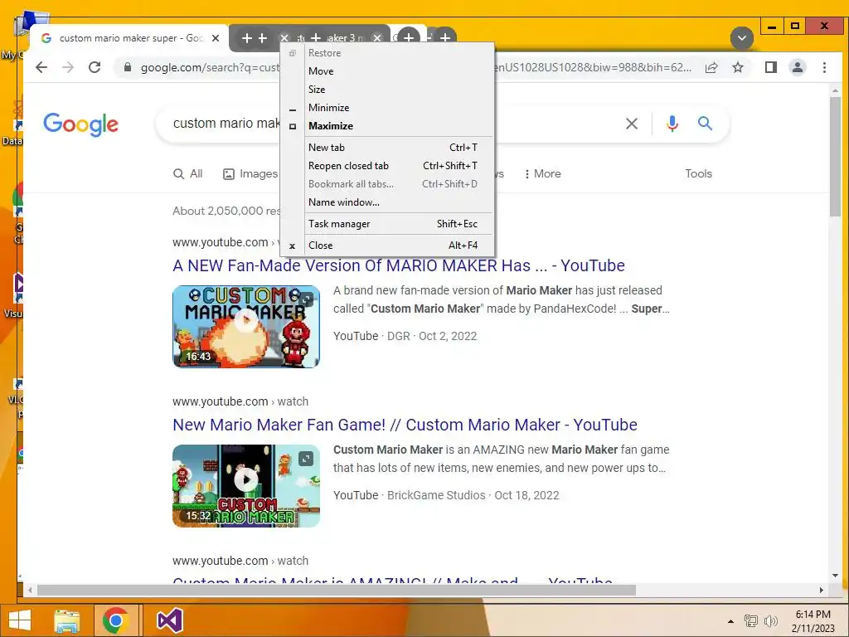Open the Chrome profile avatar
849x637 pixels.
pos(798,67)
